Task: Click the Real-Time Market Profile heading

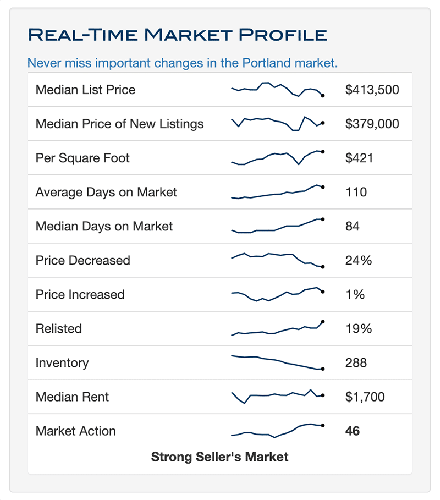Action: [177, 35]
